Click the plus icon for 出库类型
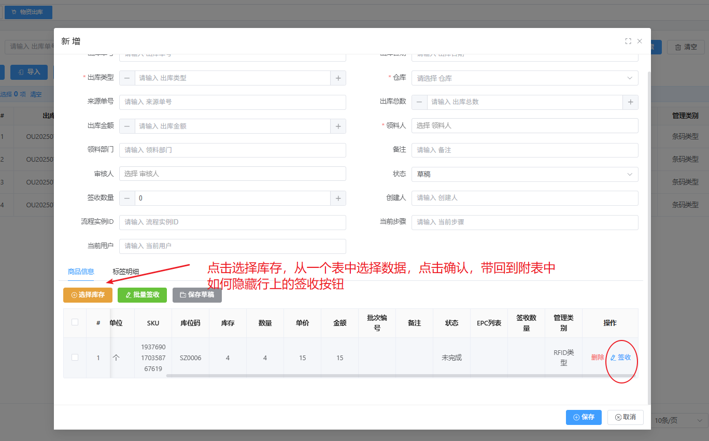This screenshot has width=709, height=441. (x=338, y=78)
